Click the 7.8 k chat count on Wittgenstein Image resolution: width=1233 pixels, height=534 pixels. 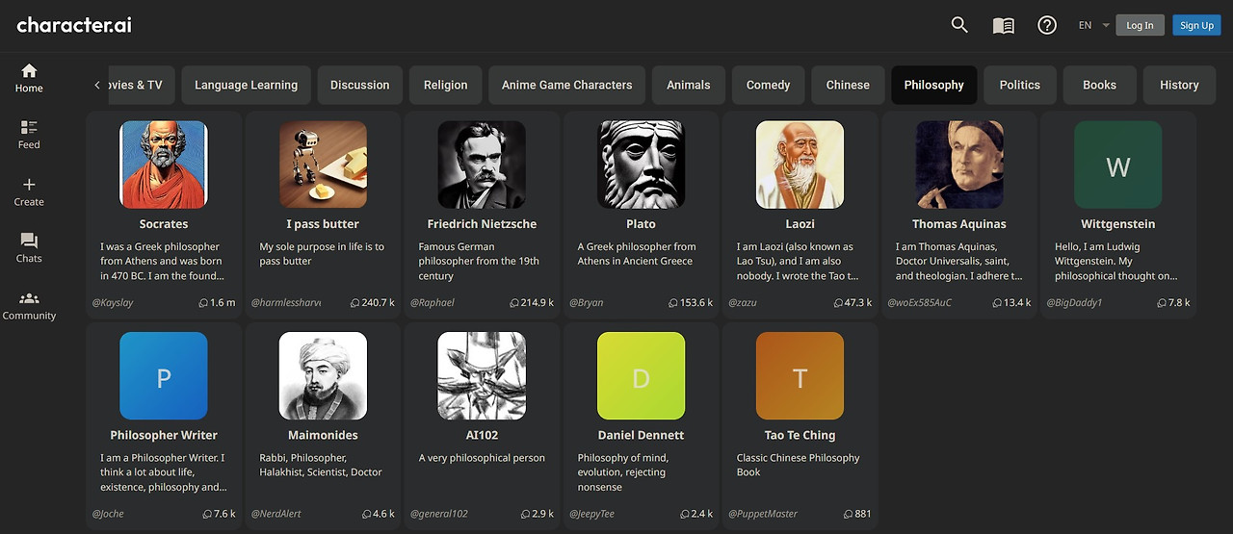(1173, 302)
